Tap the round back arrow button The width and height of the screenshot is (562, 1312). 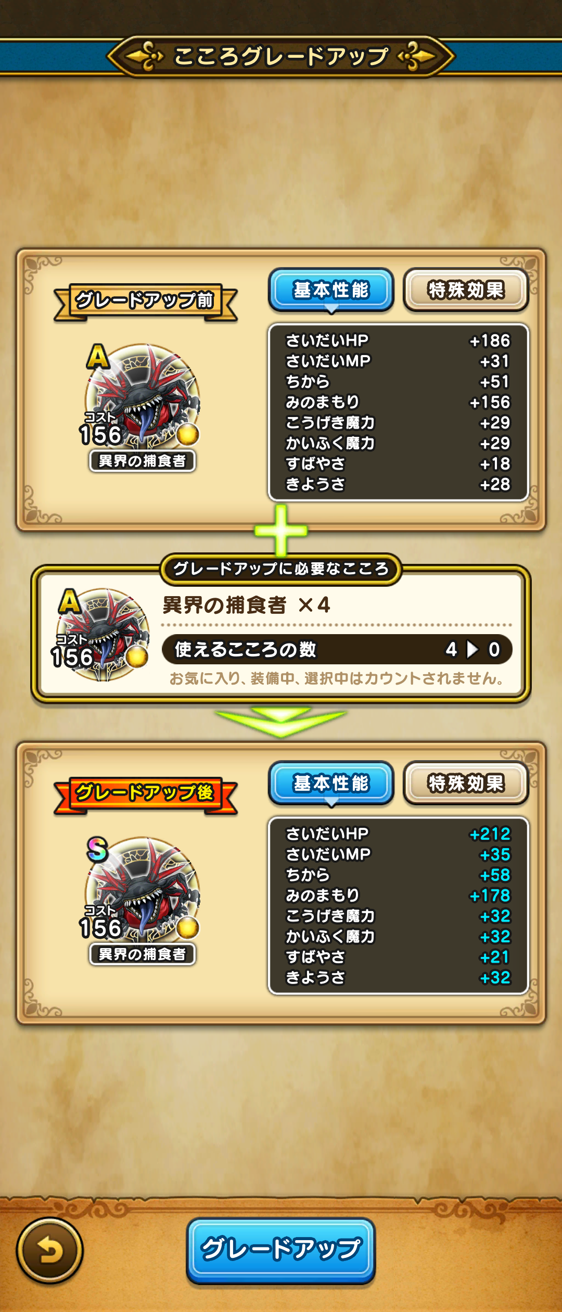point(49,1250)
